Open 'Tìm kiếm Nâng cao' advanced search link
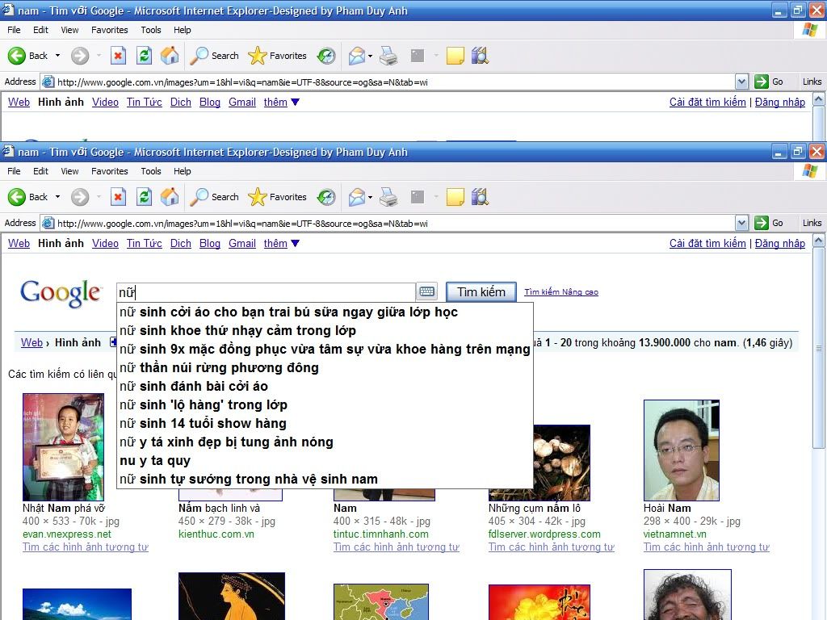 click(561, 291)
